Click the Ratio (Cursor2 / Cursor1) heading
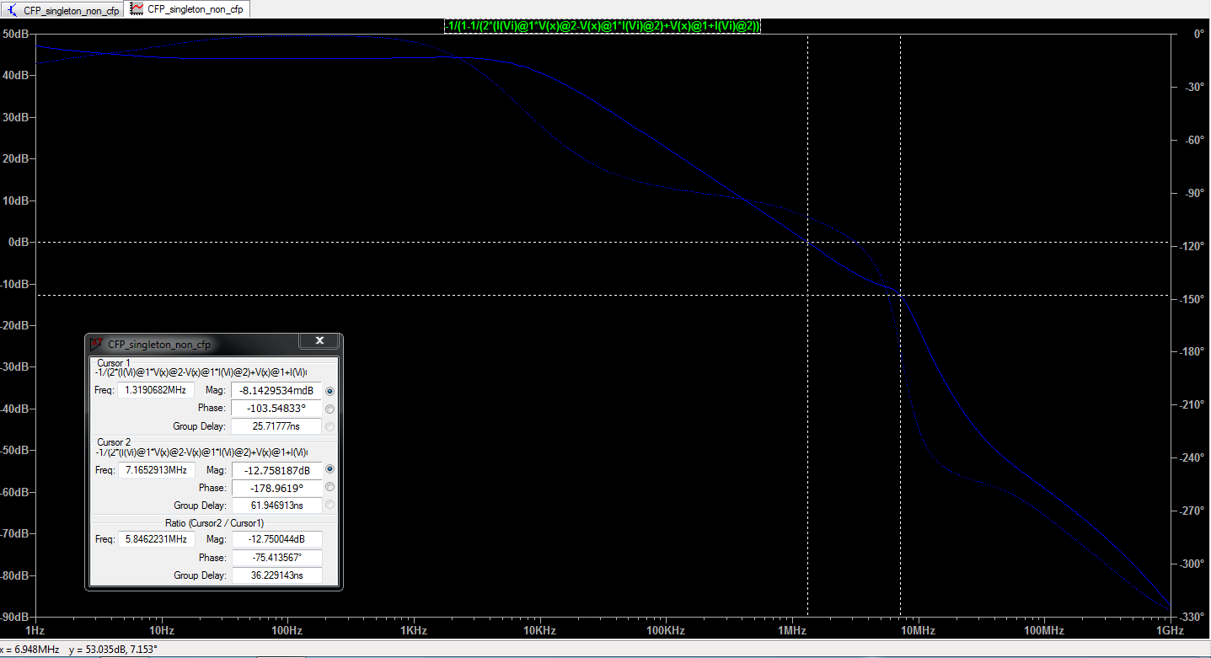The height and width of the screenshot is (658, 1211). 214,523
